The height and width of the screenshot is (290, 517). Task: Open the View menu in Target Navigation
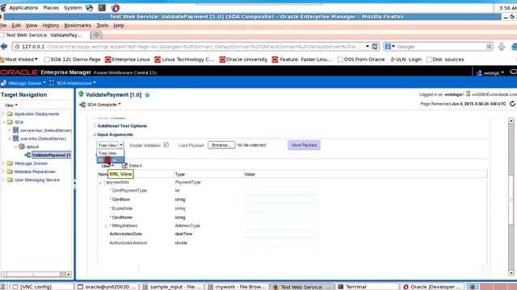(x=11, y=106)
